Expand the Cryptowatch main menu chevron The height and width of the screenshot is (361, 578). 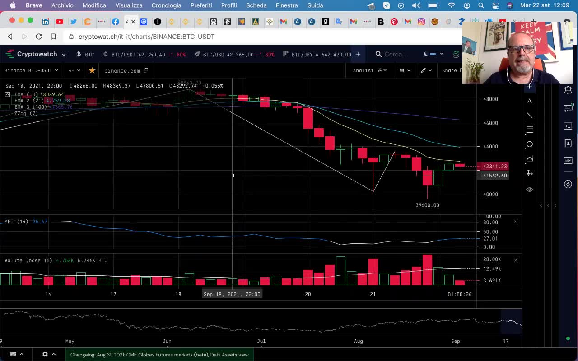64,54
